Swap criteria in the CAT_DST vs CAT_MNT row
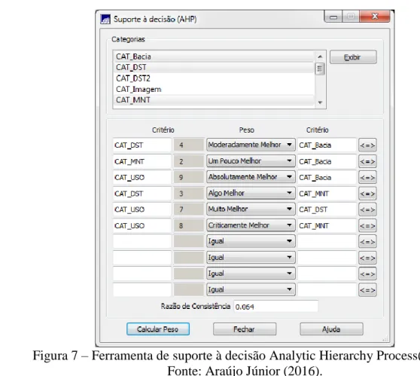 click(x=367, y=194)
